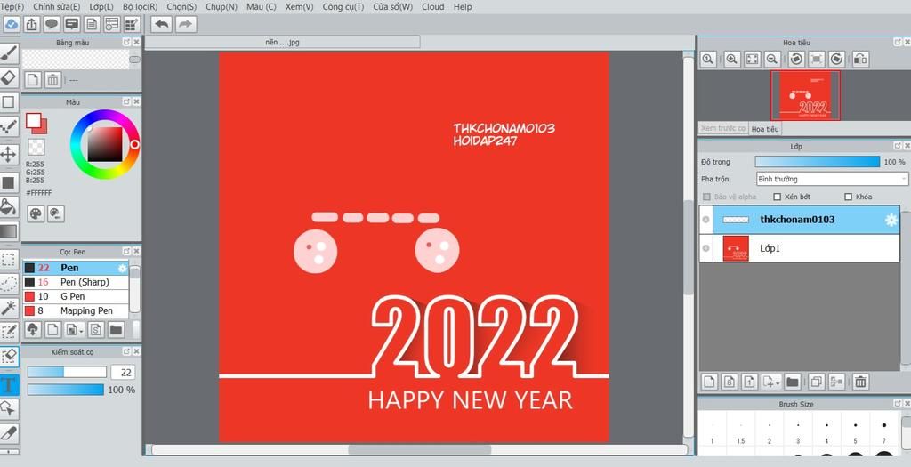Viewport: 911px width, 467px height.
Task: Toggle the transparent color swatch
Action: pos(36,147)
